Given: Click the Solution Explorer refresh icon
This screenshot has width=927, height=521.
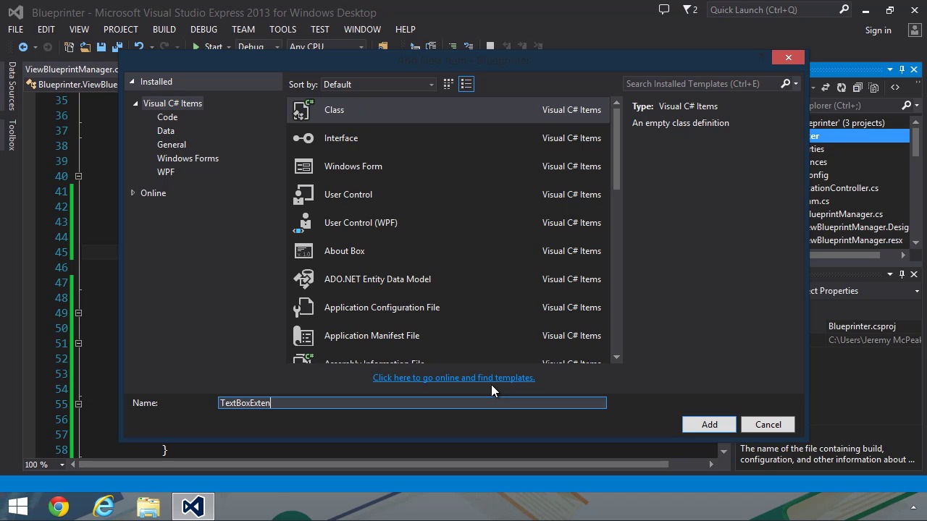Looking at the screenshot, I should click(842, 88).
